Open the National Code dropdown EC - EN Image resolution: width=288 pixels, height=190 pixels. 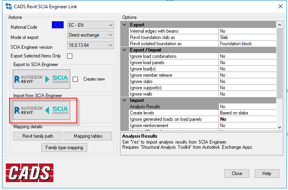90,25
